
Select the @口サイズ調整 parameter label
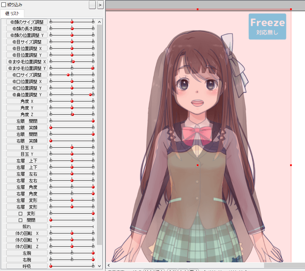click(27, 75)
